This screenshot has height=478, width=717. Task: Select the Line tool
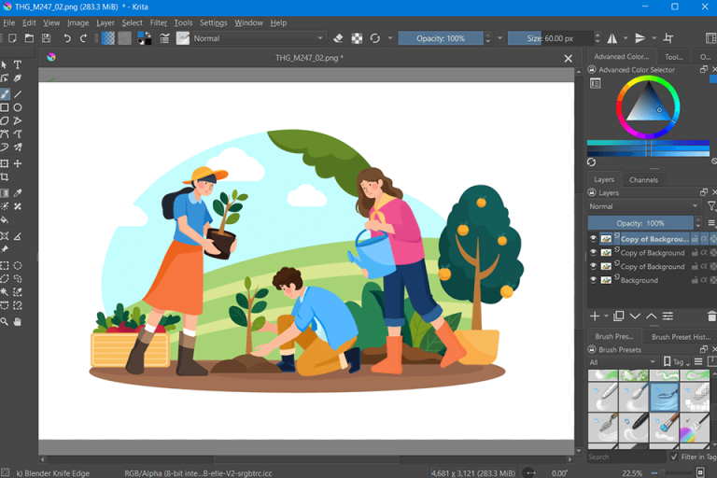(x=18, y=94)
